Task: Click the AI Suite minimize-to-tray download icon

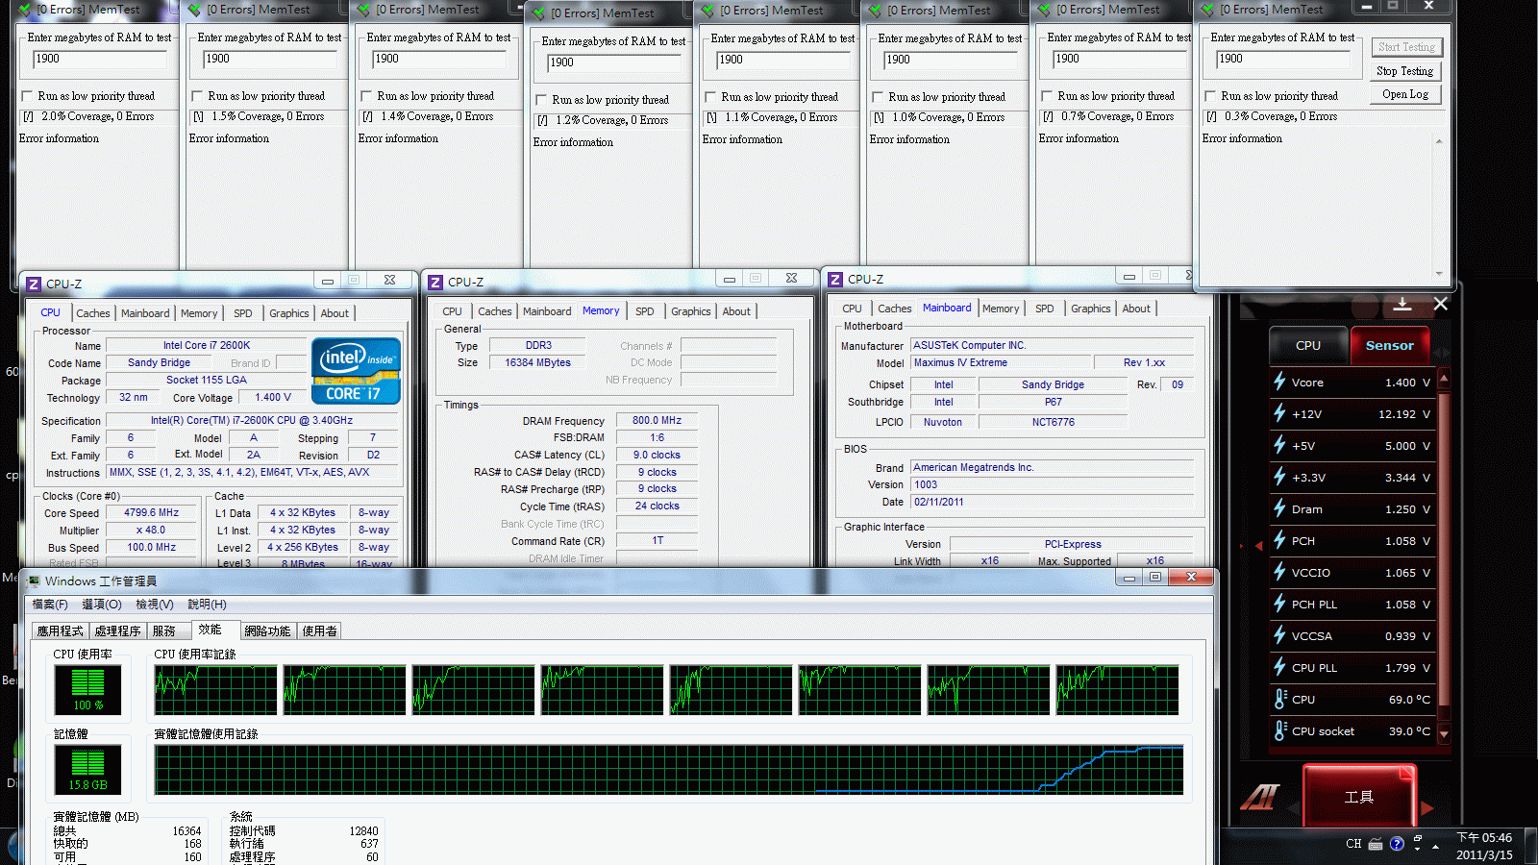Action: point(1402,304)
